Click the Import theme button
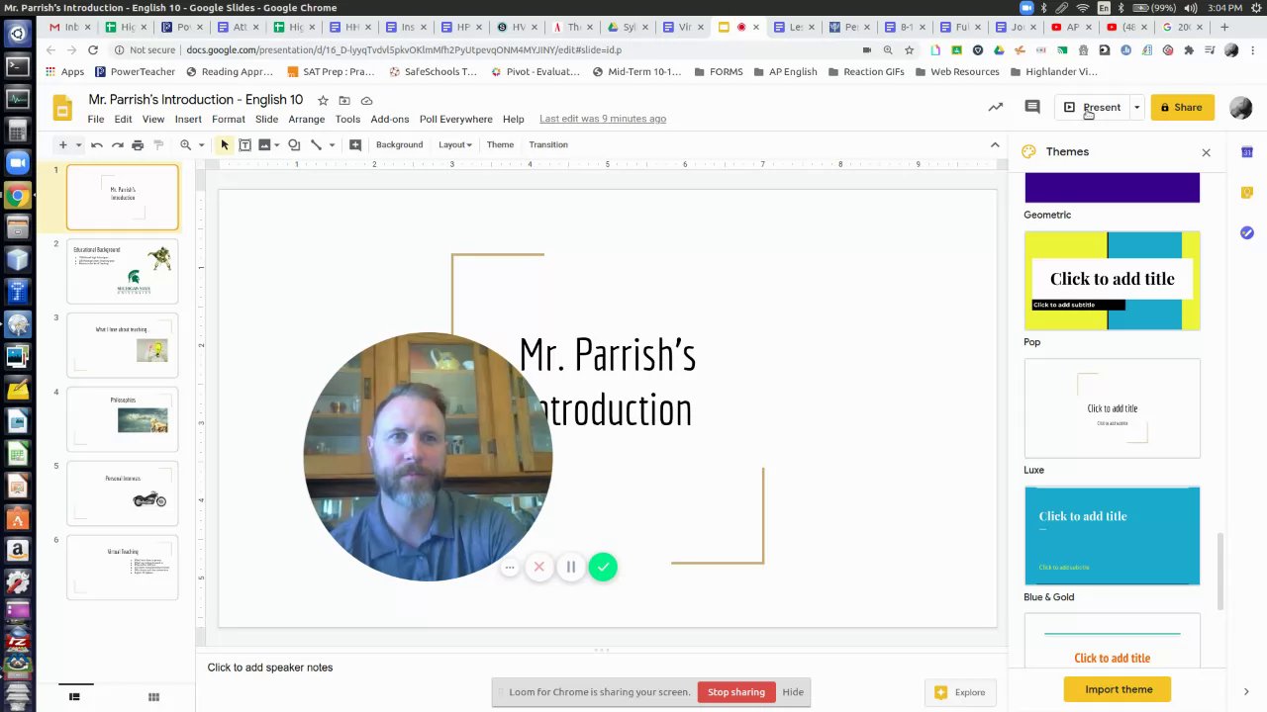The height and width of the screenshot is (712, 1267). [1119, 689]
